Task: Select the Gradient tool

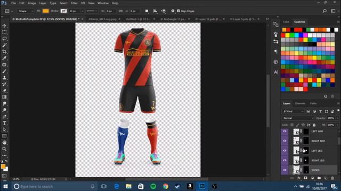Action: click(x=4, y=97)
